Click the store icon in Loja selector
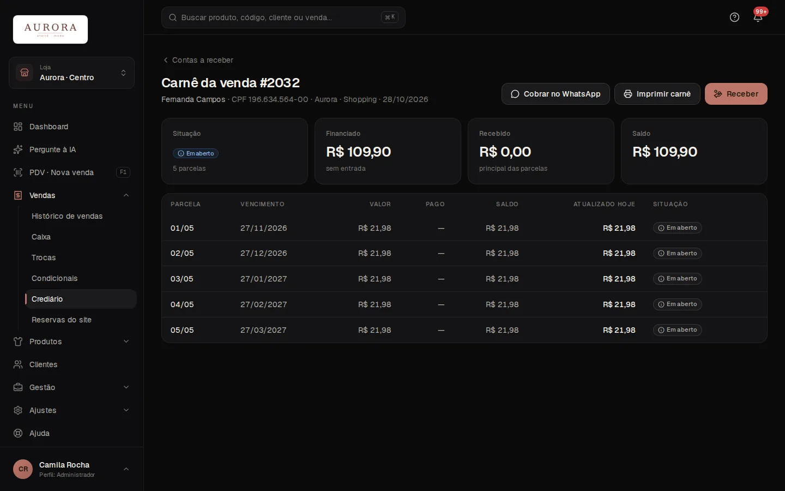 (25, 73)
